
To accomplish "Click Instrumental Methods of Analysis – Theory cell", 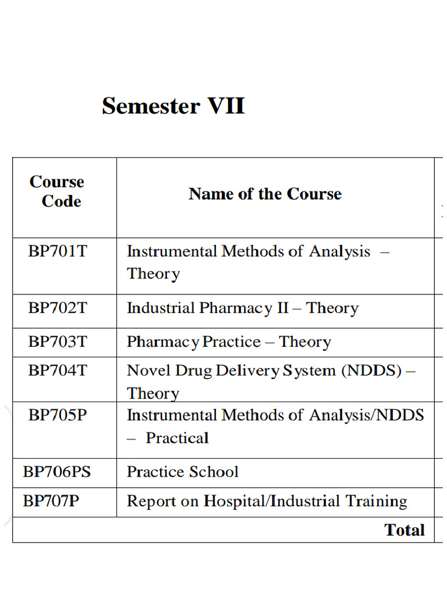I will tap(258, 262).
